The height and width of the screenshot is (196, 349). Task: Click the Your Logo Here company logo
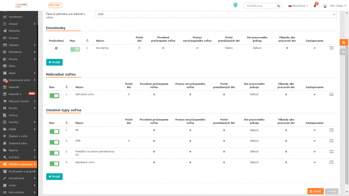[21, 5]
